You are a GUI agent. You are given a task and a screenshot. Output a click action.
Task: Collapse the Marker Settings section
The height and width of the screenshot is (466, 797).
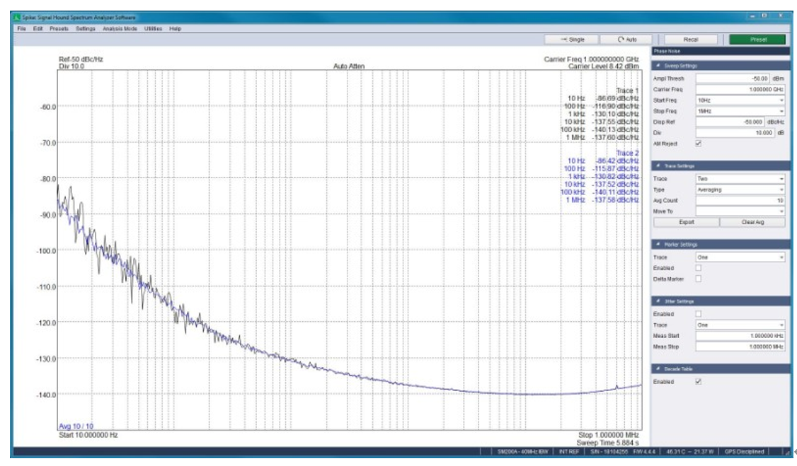(659, 245)
